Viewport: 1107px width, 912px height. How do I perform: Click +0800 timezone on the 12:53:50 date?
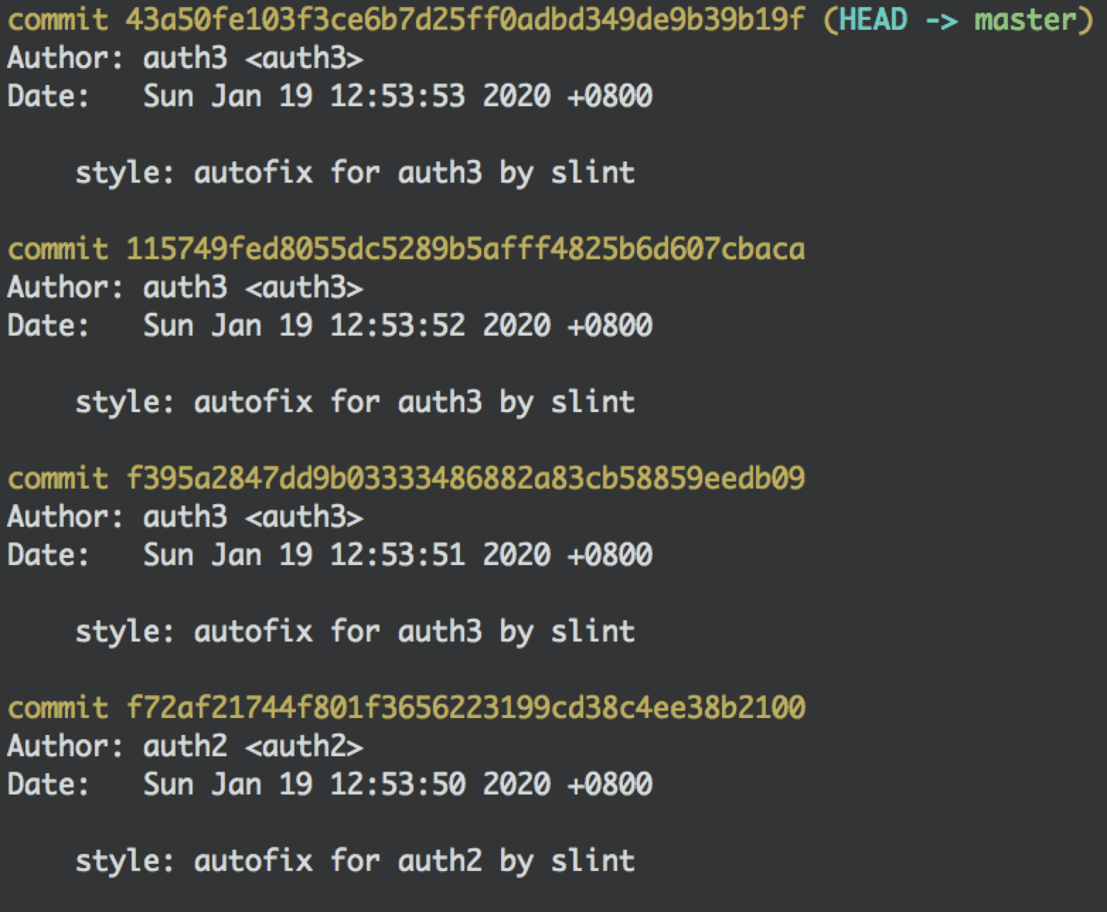pos(609,785)
